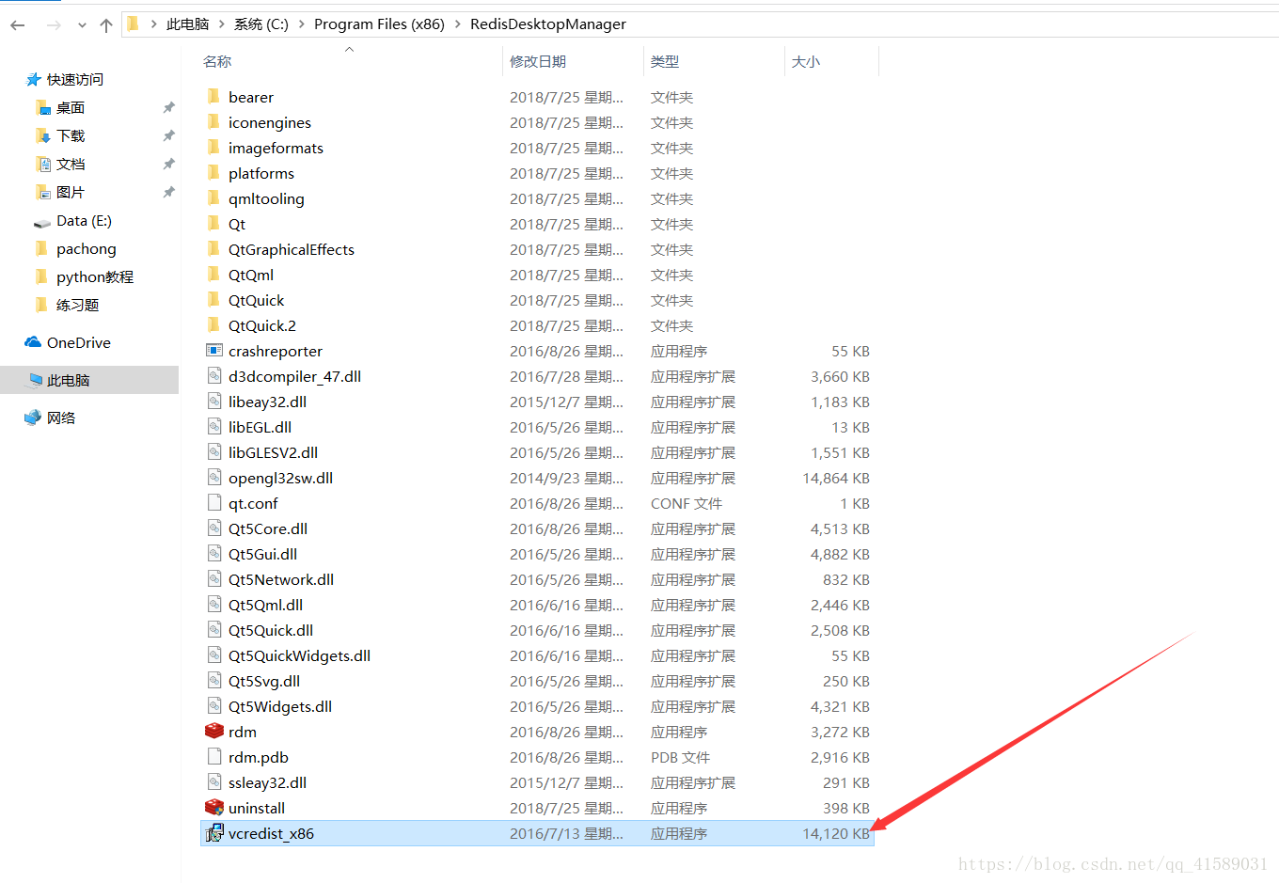Navigate to Program Files (x86) breadcrumb
This screenshot has height=883, width=1279.
(379, 24)
